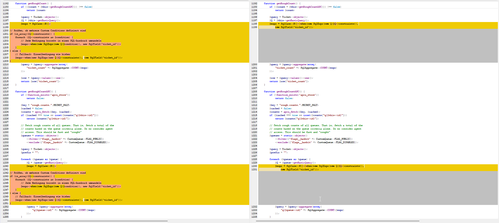Click right pane line 1219 comment 'counts based on the queue'
499x223 pixels.
click(x=315, y=129)
